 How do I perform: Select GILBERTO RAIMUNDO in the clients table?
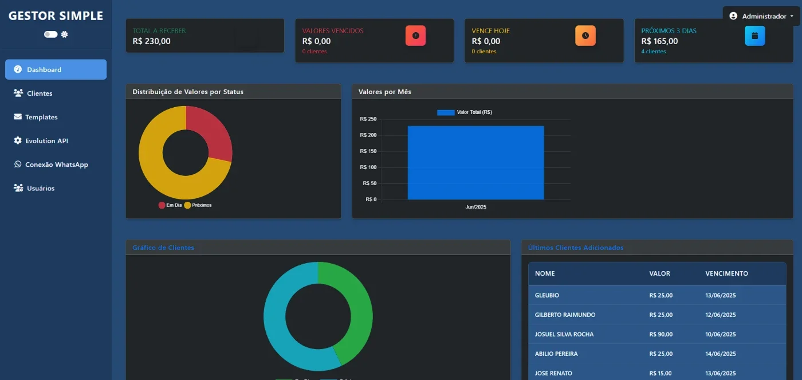coord(565,315)
